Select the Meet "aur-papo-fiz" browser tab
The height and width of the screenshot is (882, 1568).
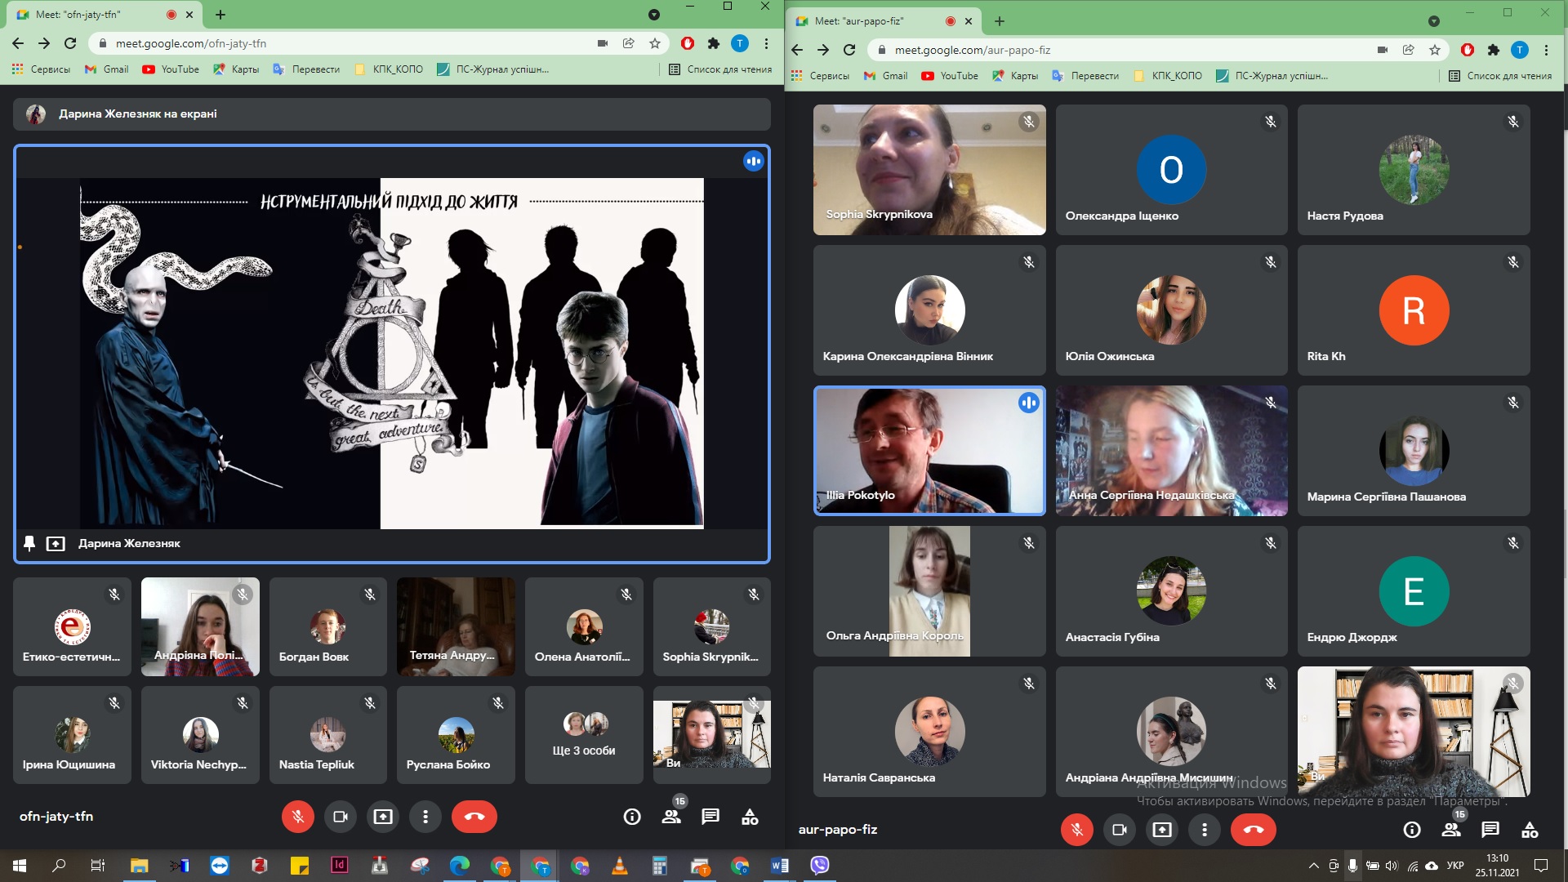(885, 21)
